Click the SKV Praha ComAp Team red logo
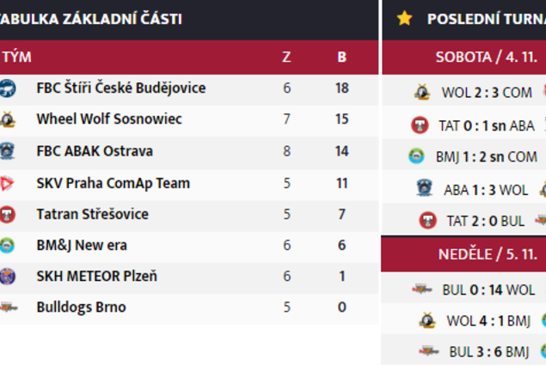 point(7,183)
